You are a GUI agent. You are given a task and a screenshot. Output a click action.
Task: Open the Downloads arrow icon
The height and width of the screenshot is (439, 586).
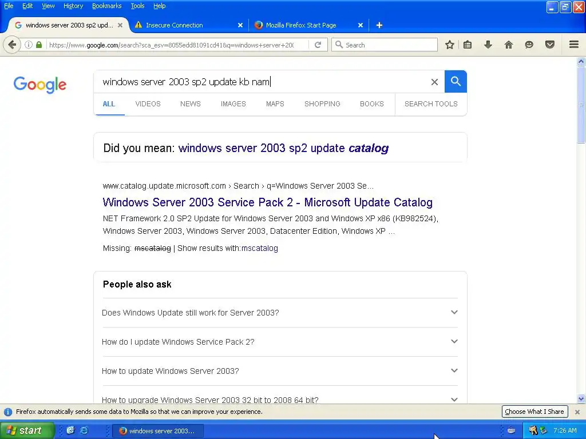pyautogui.click(x=488, y=45)
